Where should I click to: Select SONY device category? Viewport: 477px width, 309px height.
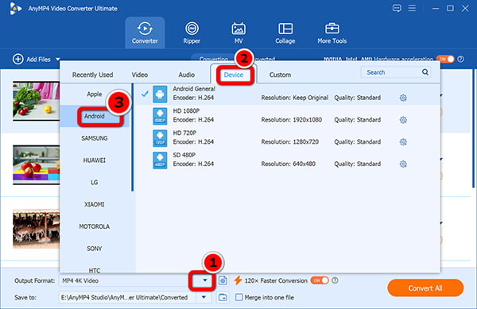[x=95, y=249]
